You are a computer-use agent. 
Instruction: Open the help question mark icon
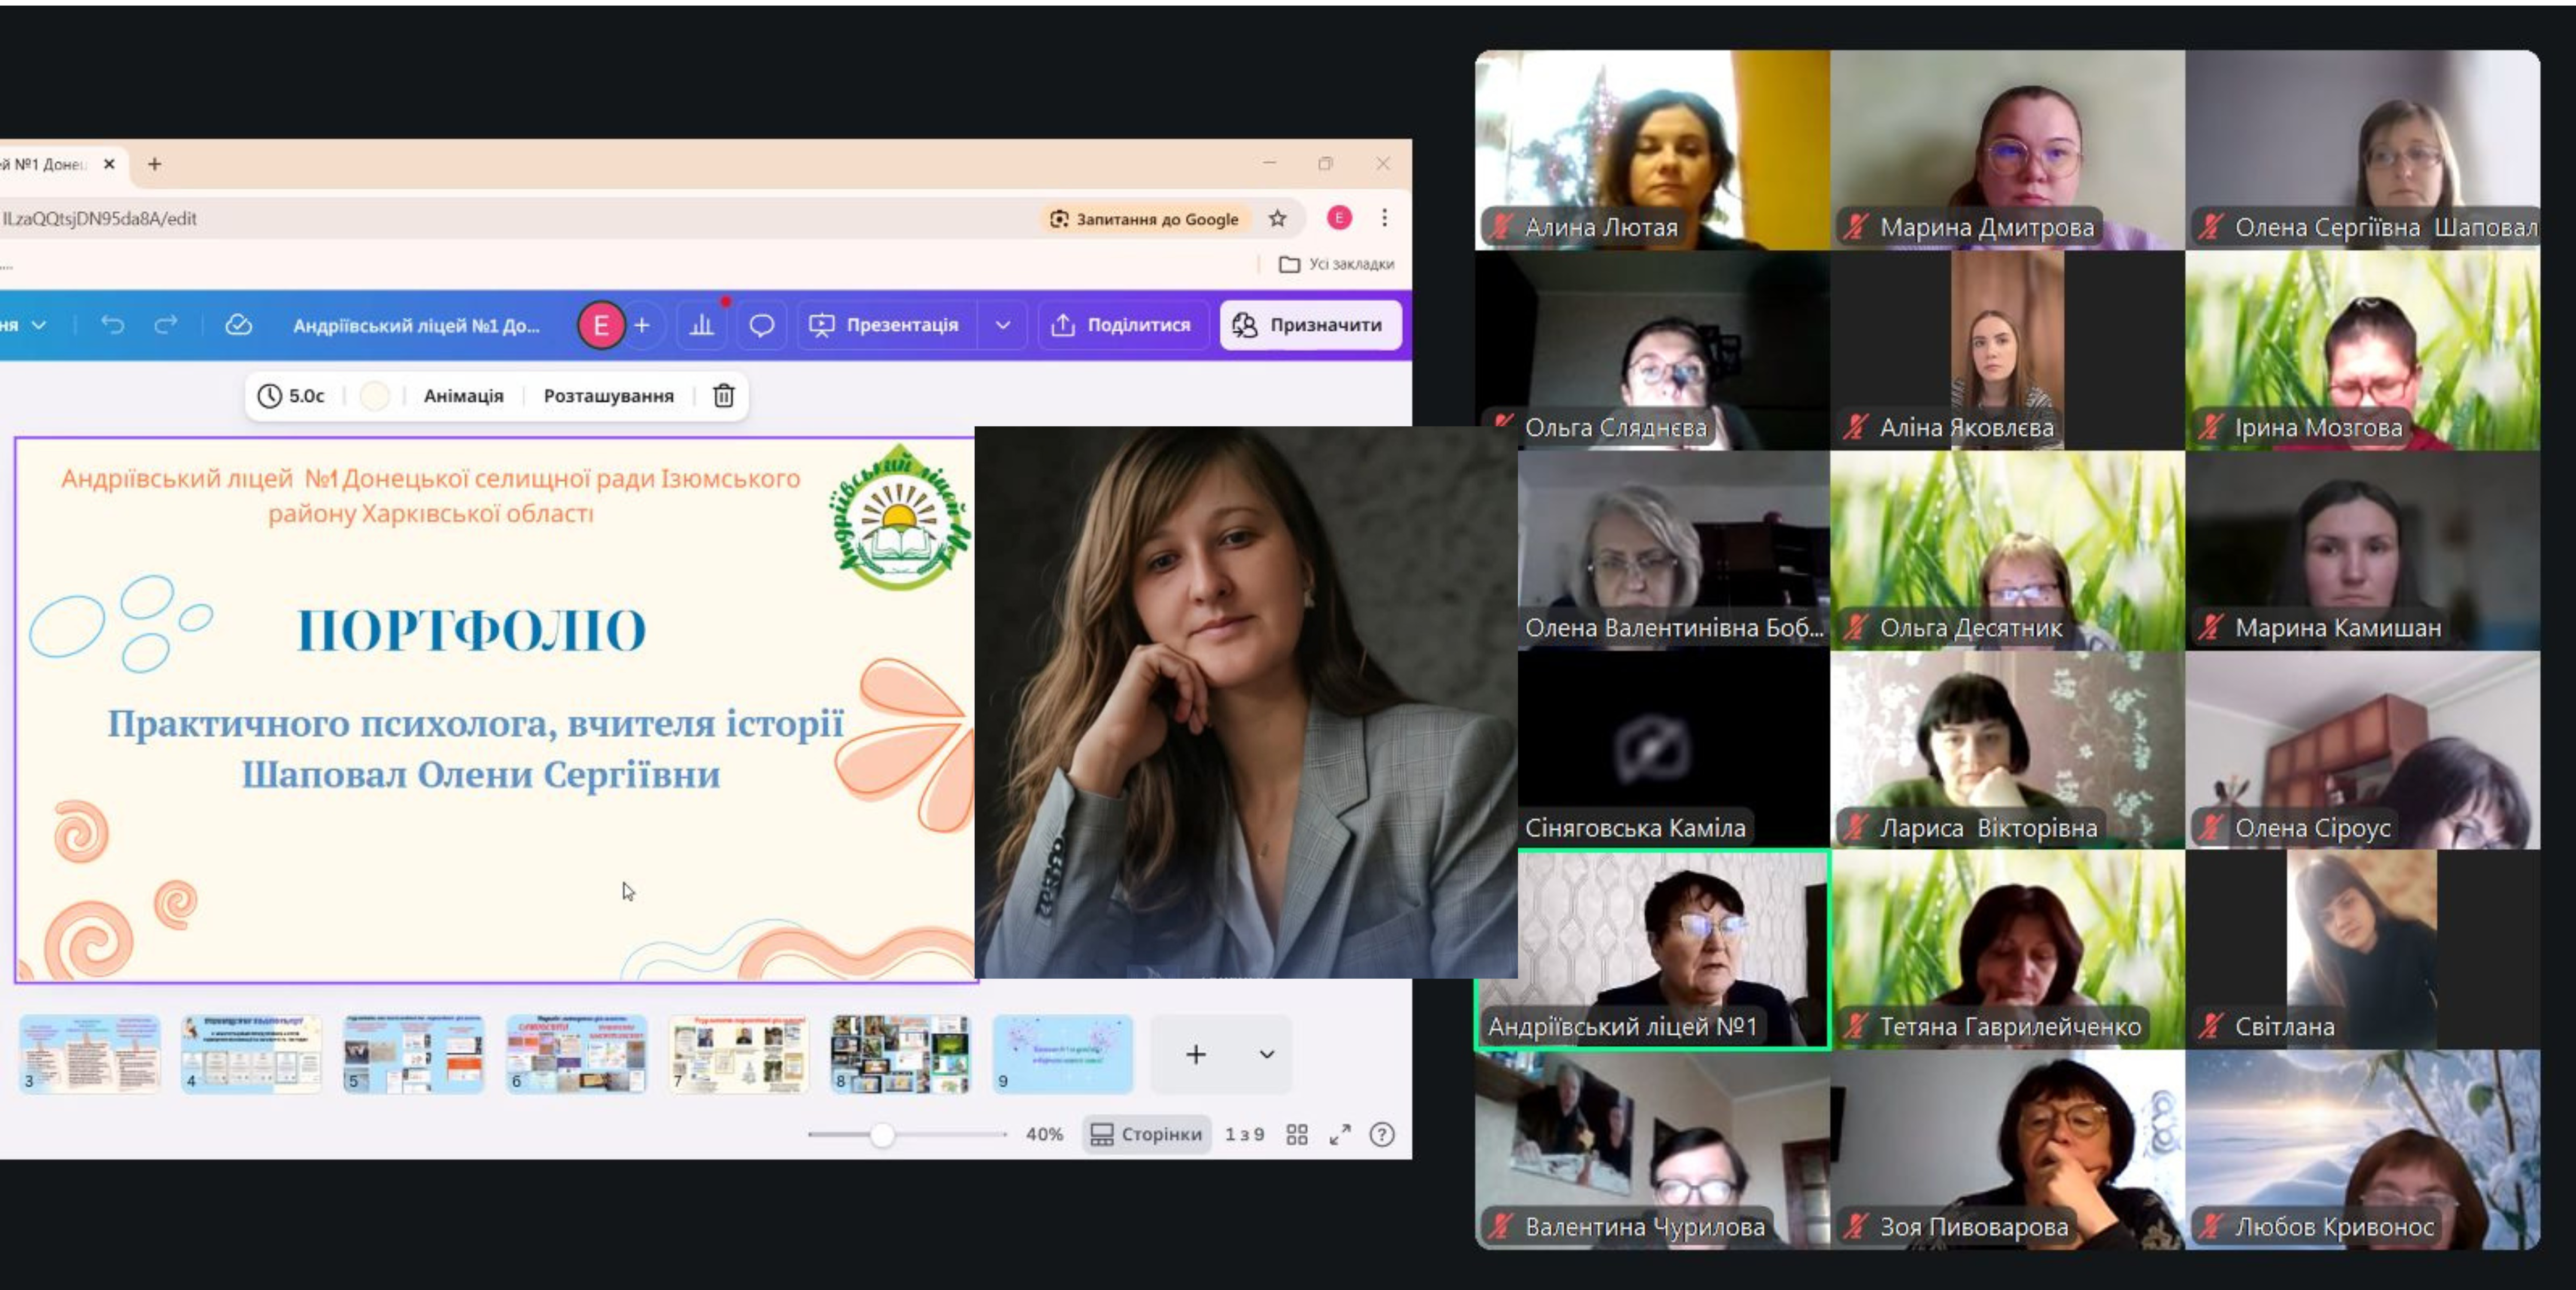pos(1382,1134)
